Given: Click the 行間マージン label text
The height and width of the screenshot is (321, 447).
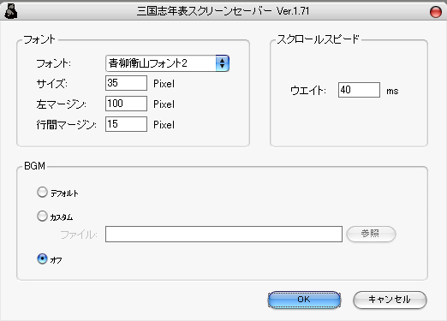Looking at the screenshot, I should coord(66,125).
